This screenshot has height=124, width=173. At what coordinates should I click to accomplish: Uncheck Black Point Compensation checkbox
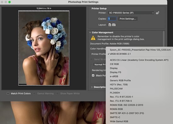(x=93, y=76)
